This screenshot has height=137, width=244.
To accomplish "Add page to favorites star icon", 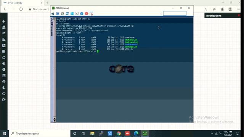I will click(x=205, y=9).
